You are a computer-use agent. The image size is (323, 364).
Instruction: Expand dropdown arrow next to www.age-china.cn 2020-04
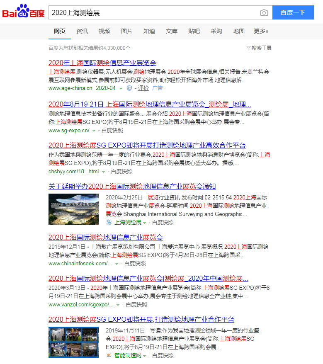pyautogui.click(x=121, y=88)
